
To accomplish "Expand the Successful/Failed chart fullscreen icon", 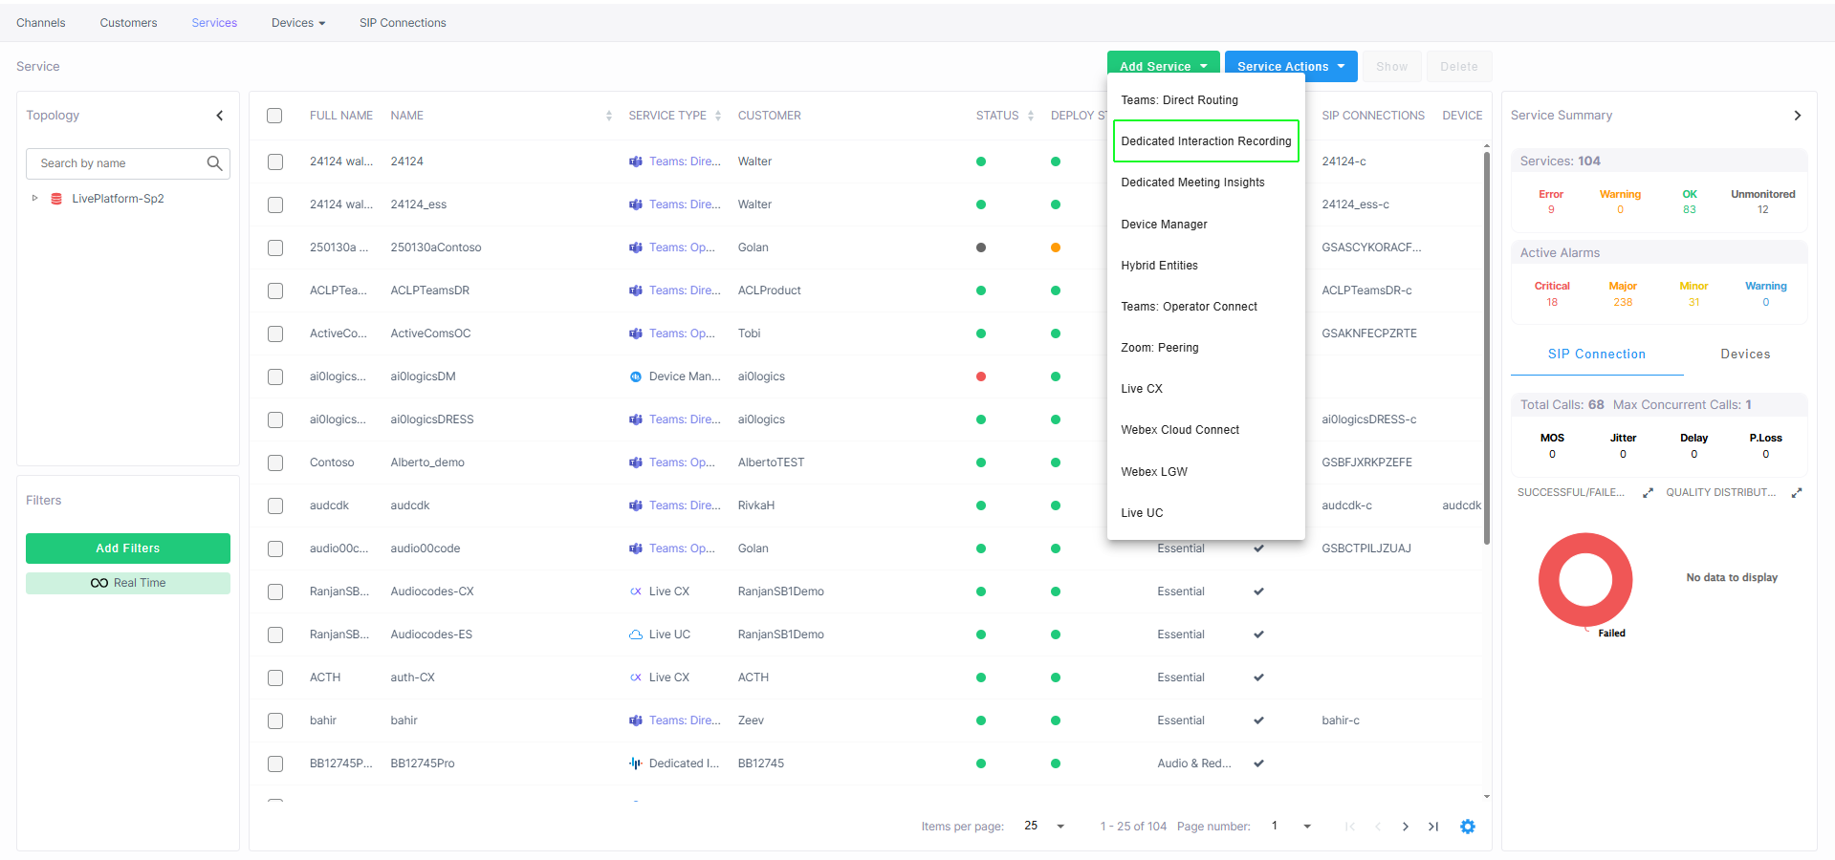I will (x=1648, y=493).
